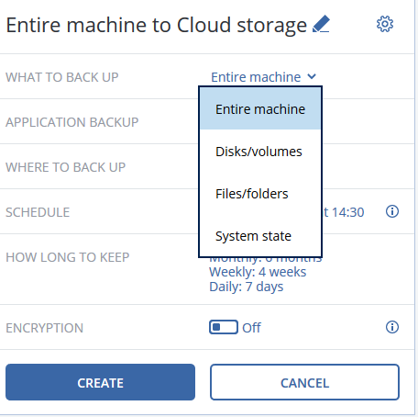418x417 pixels.
Task: Click the pencil icon to rename plan
Action: pos(321,24)
